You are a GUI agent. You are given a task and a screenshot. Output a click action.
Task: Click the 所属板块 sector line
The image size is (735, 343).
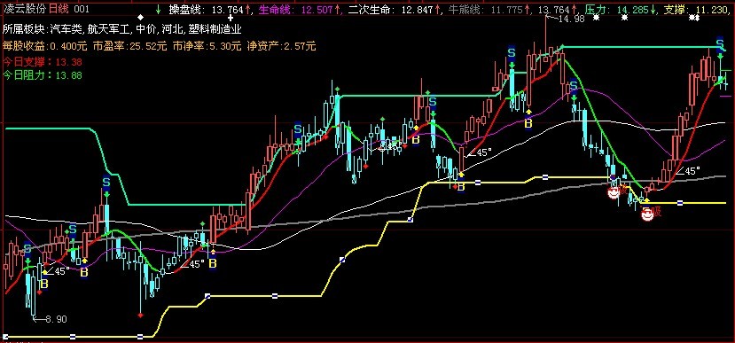pos(122,29)
